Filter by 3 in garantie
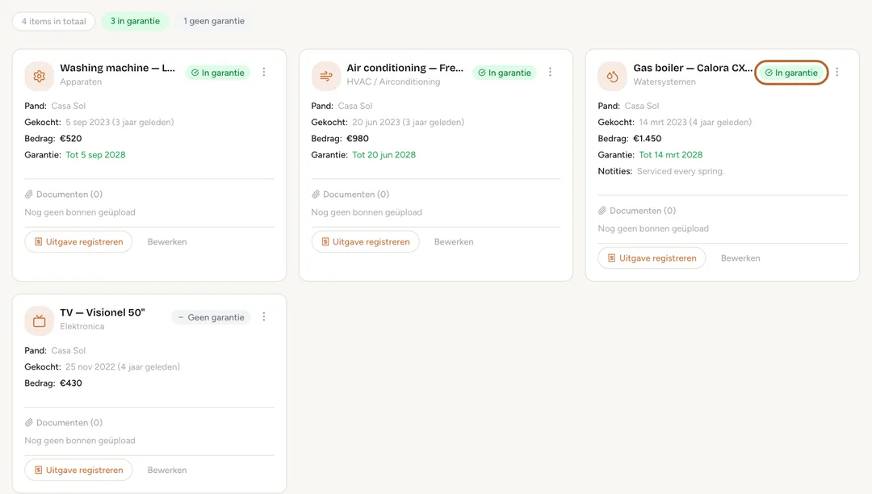Image resolution: width=872 pixels, height=494 pixels. pyautogui.click(x=135, y=21)
